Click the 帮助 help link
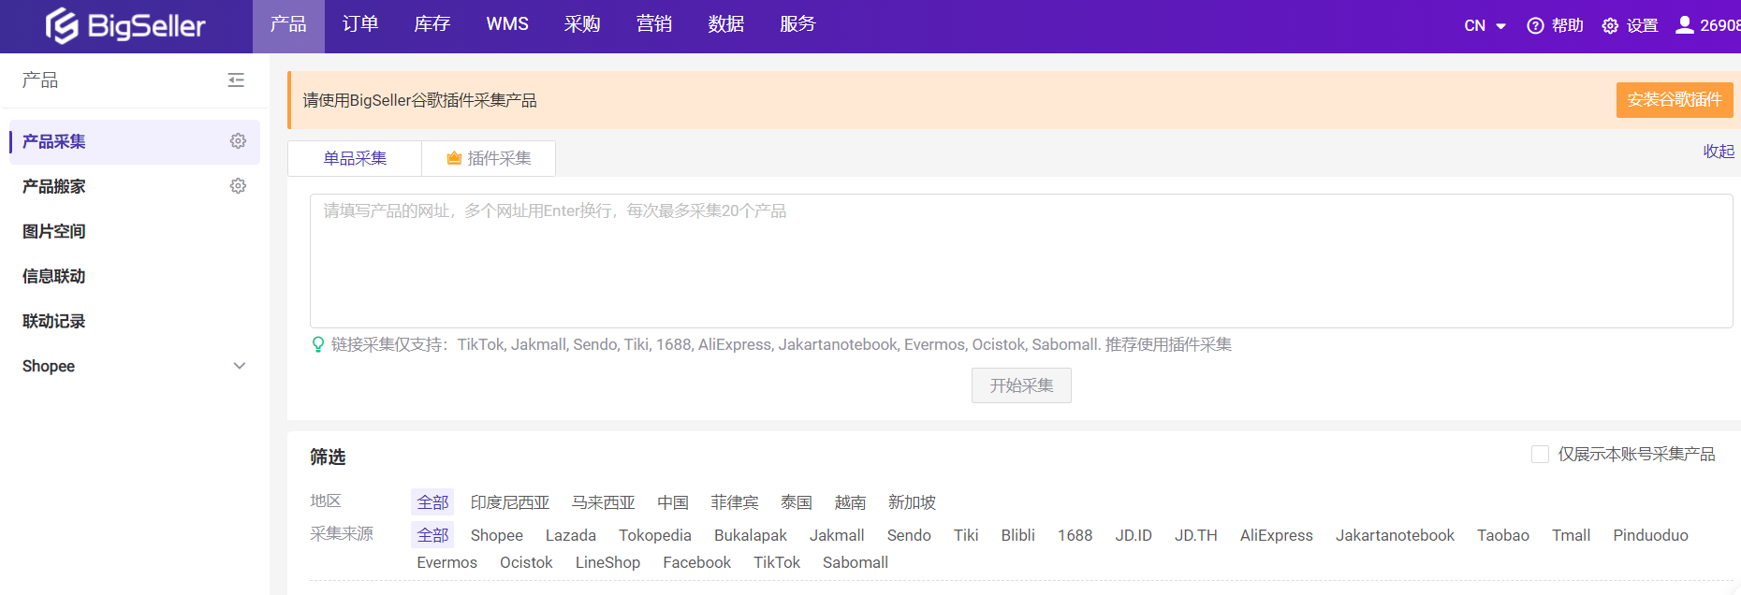 (1555, 25)
